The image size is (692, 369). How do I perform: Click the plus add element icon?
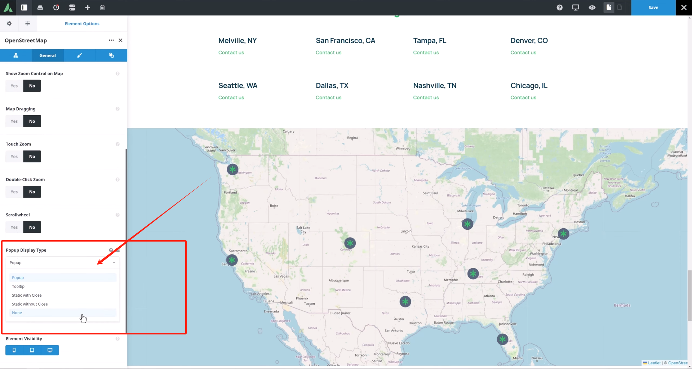(x=88, y=8)
